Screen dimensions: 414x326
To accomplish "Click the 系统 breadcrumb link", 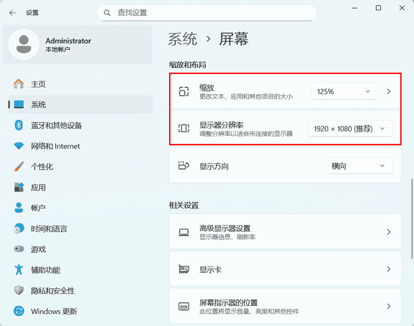I will [183, 39].
